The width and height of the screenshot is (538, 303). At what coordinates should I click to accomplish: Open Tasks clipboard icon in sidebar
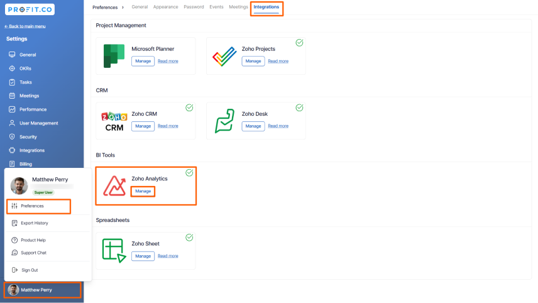pos(12,82)
